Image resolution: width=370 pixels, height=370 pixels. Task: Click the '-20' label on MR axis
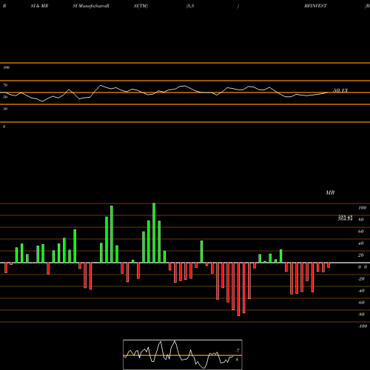[361, 279]
